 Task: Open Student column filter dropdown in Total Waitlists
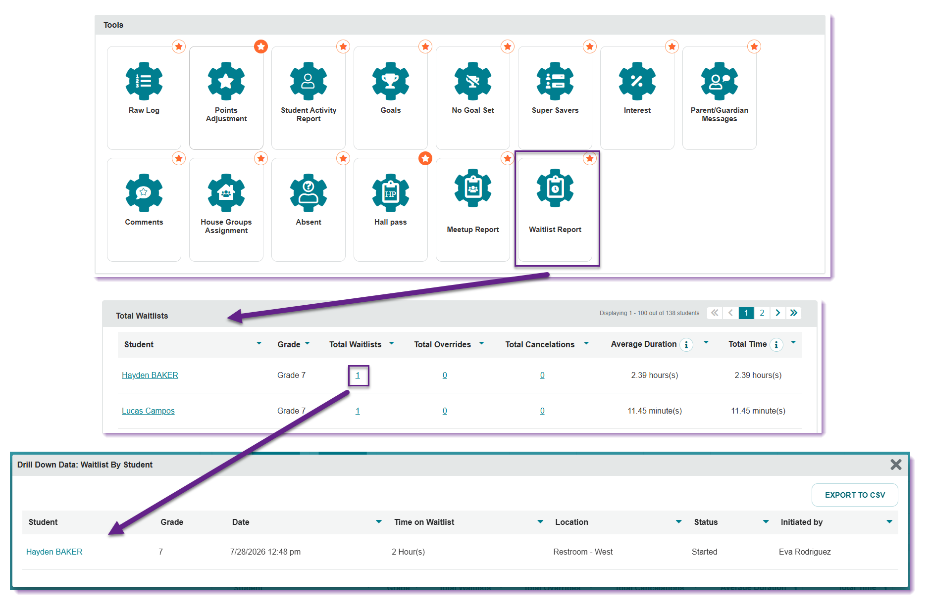pyautogui.click(x=259, y=343)
